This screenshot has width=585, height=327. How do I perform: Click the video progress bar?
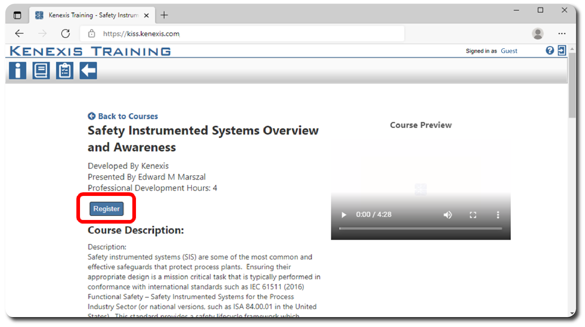(x=420, y=229)
